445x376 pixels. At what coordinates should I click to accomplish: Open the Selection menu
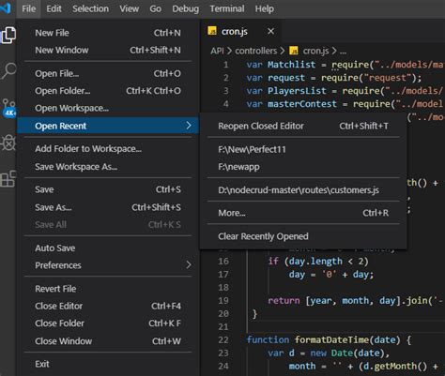90,8
